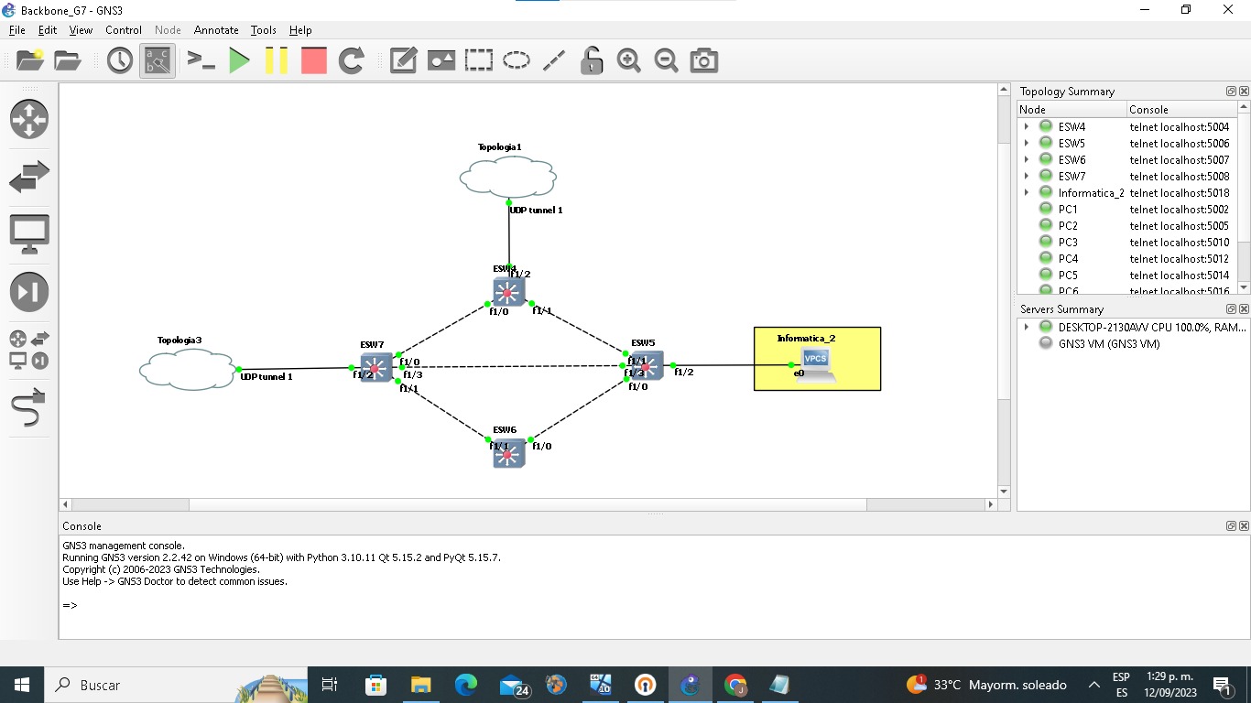The image size is (1251, 703).
Task: Stop all nodes with the red stop icon
Action: click(313, 60)
